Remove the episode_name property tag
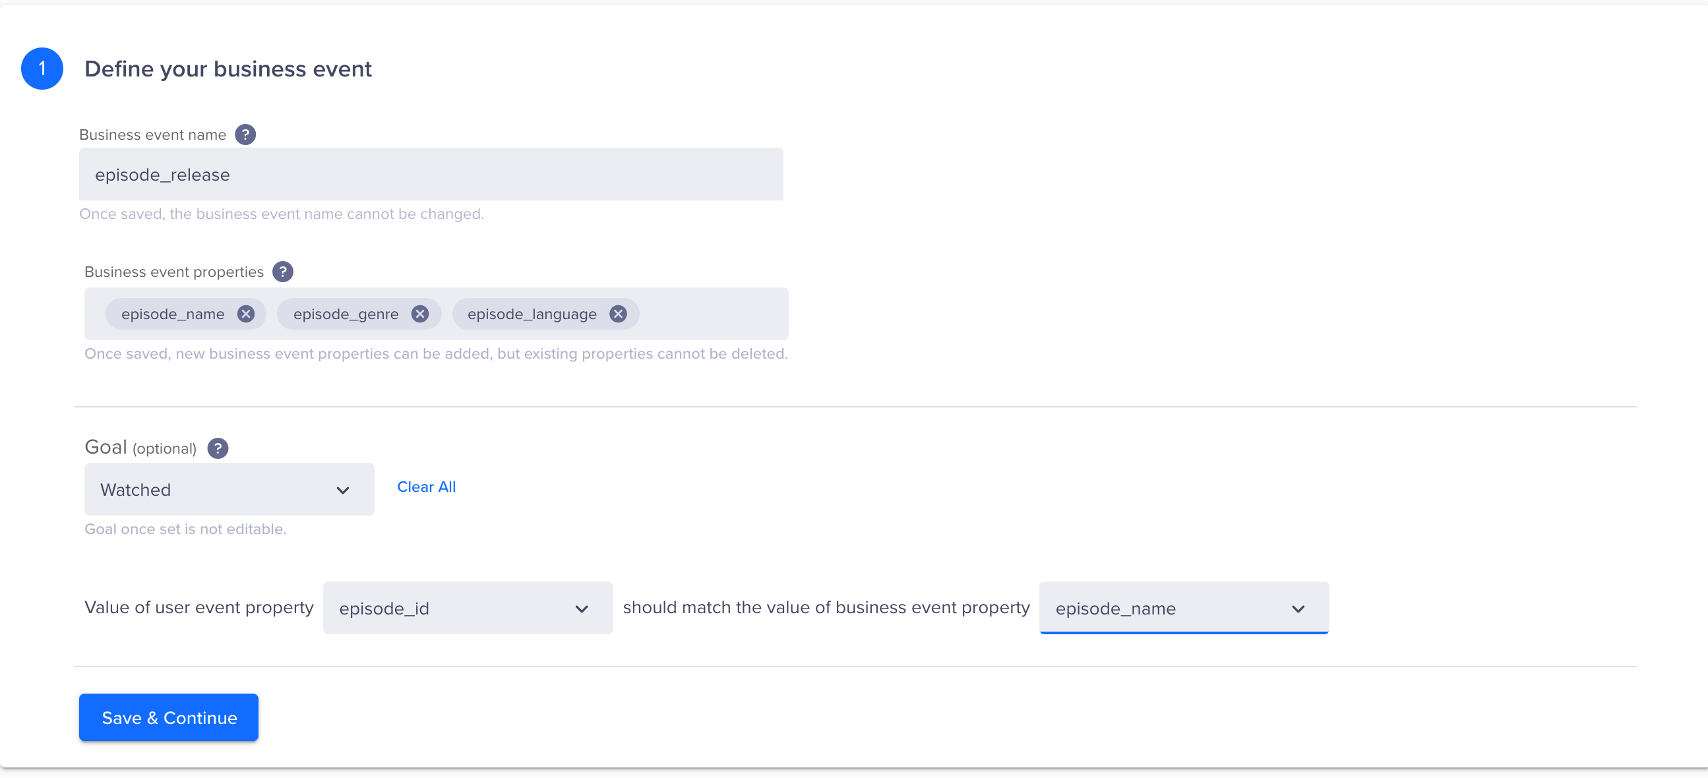Viewport: 1708px width, 778px height. pos(246,314)
